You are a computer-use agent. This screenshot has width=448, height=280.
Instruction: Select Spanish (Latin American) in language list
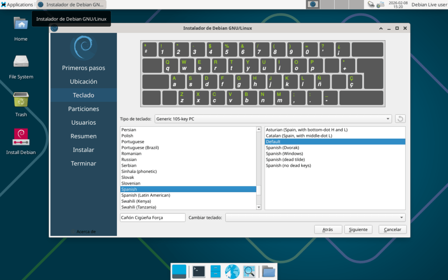(x=146, y=195)
